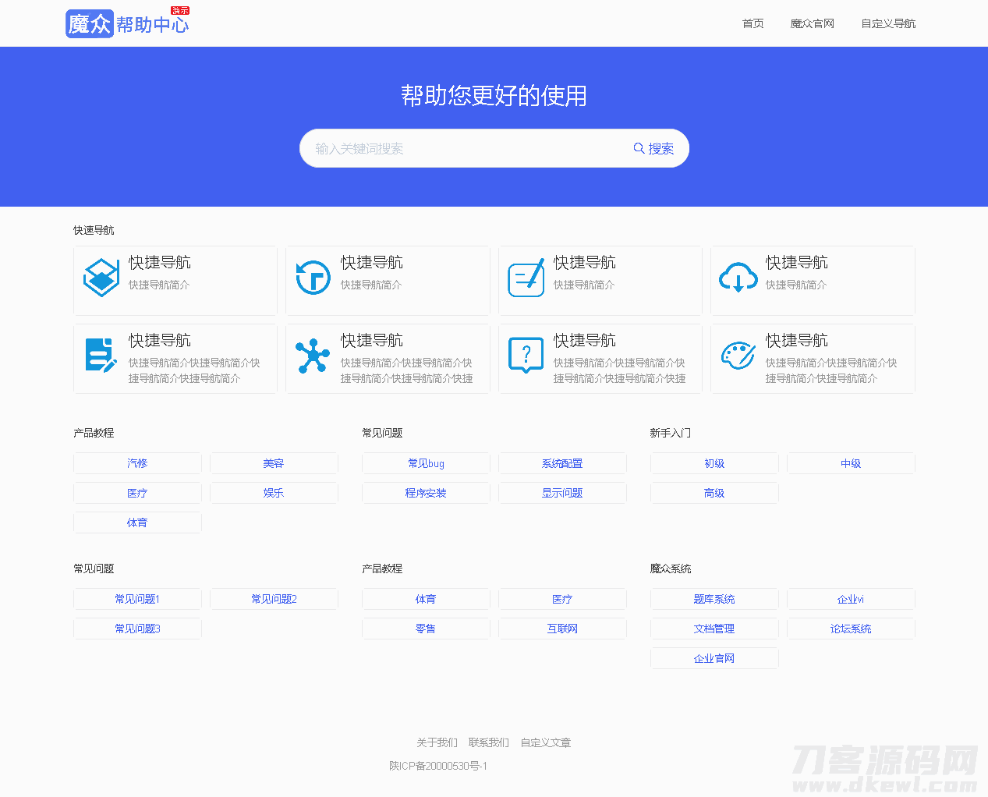
Task: Click the cloud download icon
Action: tap(738, 278)
